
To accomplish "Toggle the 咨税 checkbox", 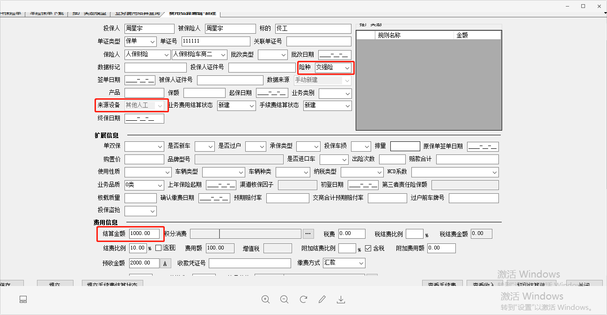I will click(x=158, y=248).
